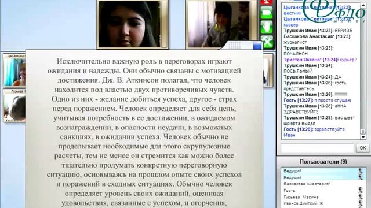The width and height of the screenshot is (371, 208).
Task: Click Гость [13:27] message 'я просто слушаю'
Action: [x=333, y=100]
